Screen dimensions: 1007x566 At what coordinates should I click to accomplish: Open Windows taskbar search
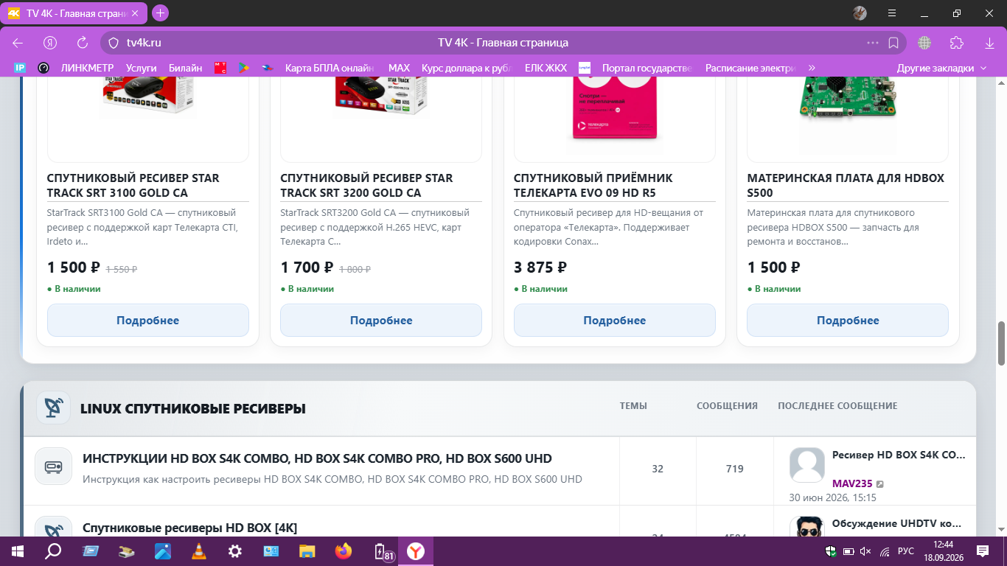(53, 551)
